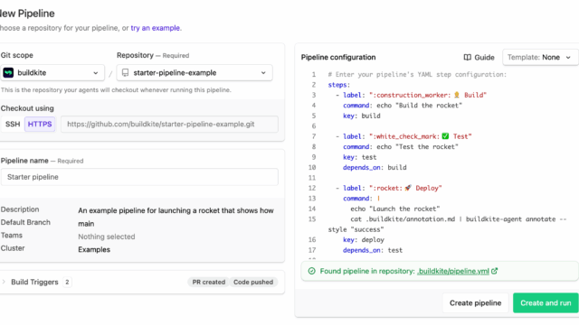Click the steps: line in the YAML editor
The image size is (579, 325).
click(x=339, y=85)
